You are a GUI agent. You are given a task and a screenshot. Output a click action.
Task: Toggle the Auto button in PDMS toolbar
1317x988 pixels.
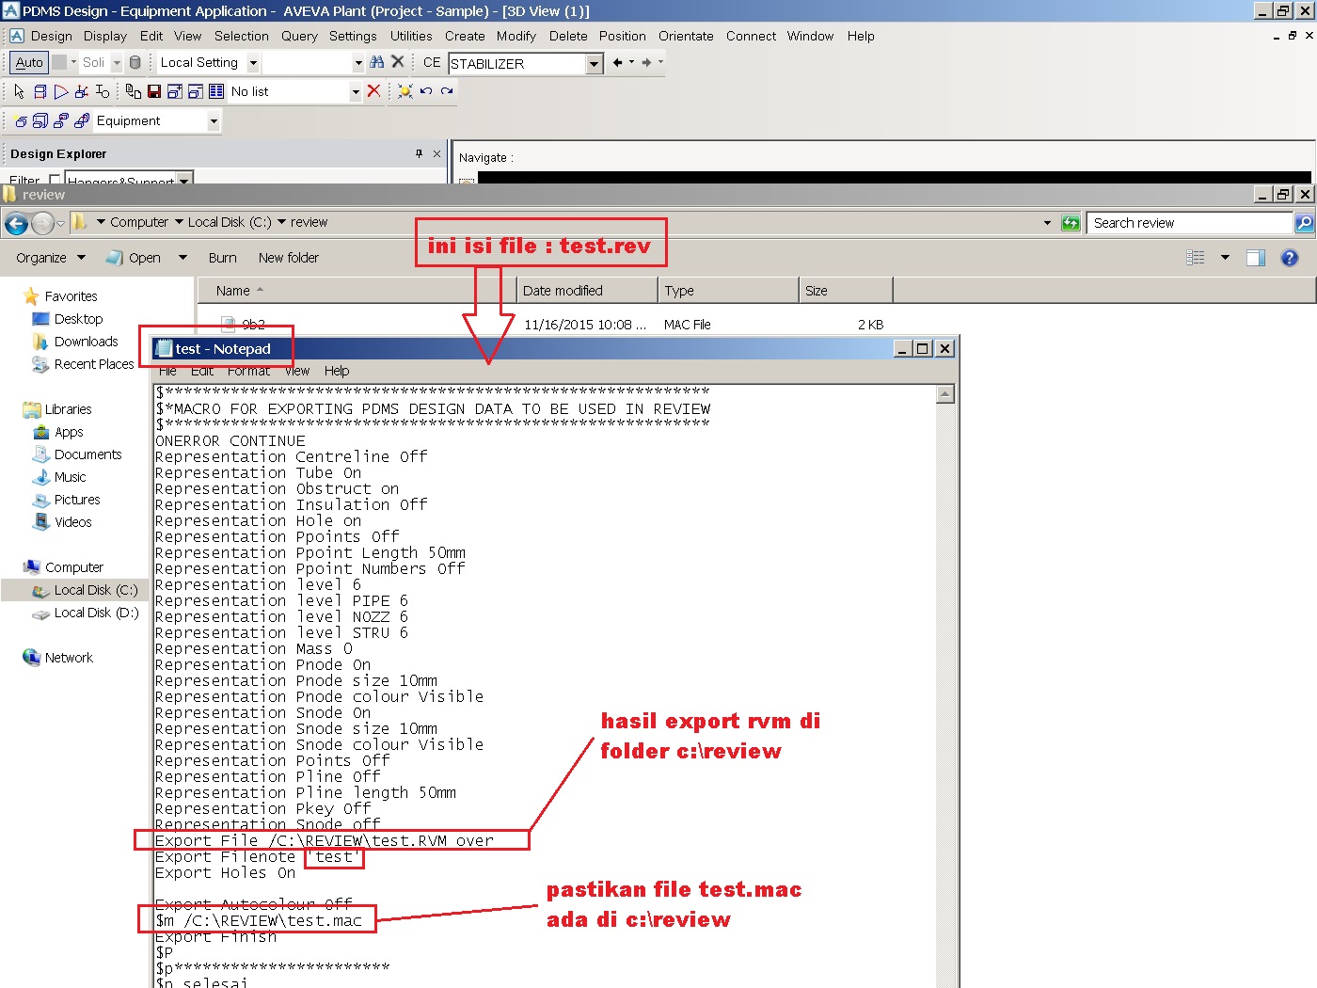(x=29, y=62)
